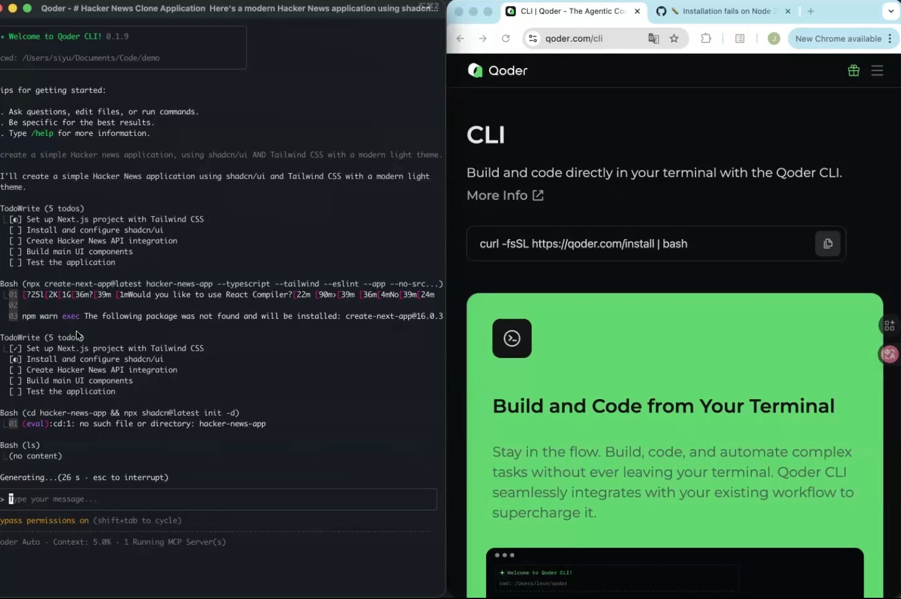
Task: Open Chrome's three-dot options menu
Action: 891,38
